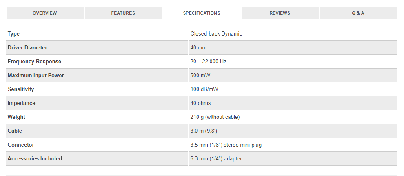Go to the Reviews tab
The height and width of the screenshot is (176, 404).
tap(280, 13)
